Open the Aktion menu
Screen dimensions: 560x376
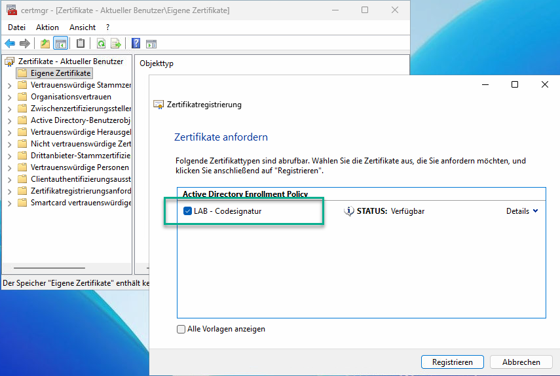(47, 27)
